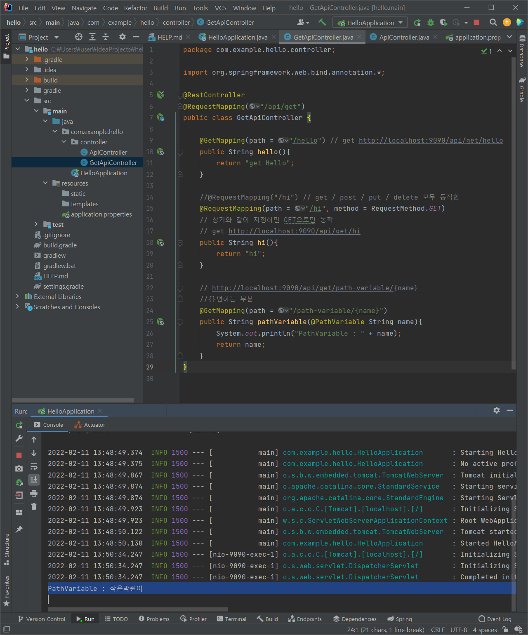528x635 pixels.
Task: Open the Endpoints tool window
Action: (x=305, y=619)
